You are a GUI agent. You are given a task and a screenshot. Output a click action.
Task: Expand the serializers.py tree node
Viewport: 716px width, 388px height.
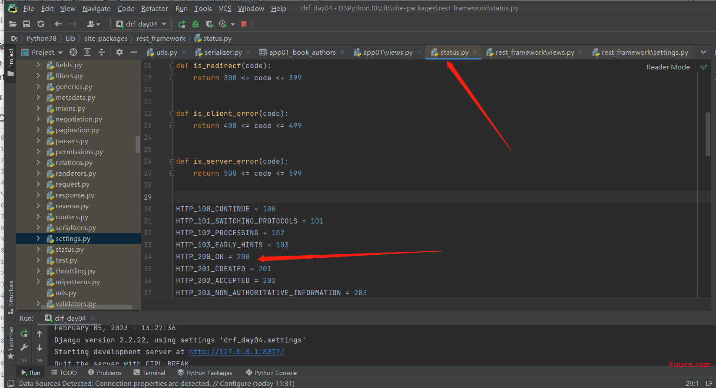(38, 227)
